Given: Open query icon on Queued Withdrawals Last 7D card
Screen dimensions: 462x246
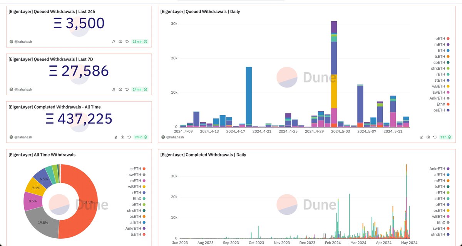Looking at the screenshot, I should click(x=114, y=89).
